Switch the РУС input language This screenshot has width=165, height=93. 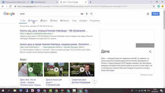[x=148, y=91]
